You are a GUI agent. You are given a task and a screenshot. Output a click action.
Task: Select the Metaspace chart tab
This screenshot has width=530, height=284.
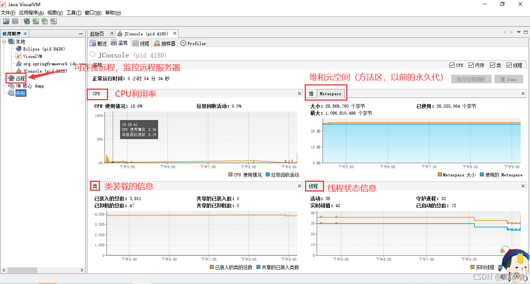pos(330,94)
